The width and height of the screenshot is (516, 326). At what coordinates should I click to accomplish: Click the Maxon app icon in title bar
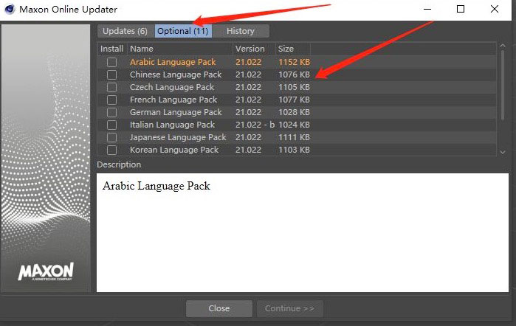click(9, 10)
